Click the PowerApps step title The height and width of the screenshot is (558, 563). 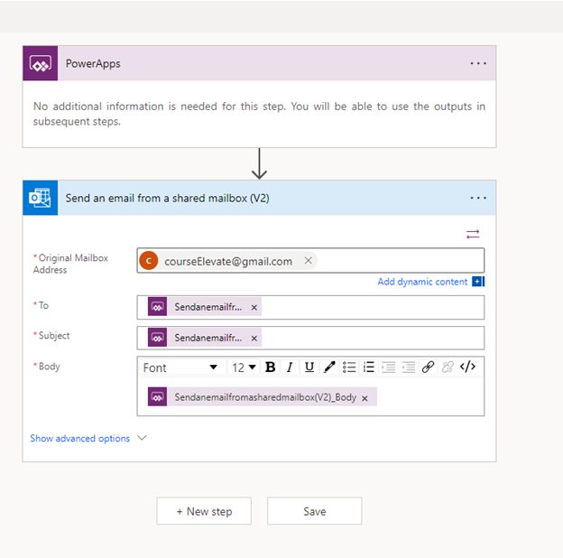(93, 64)
